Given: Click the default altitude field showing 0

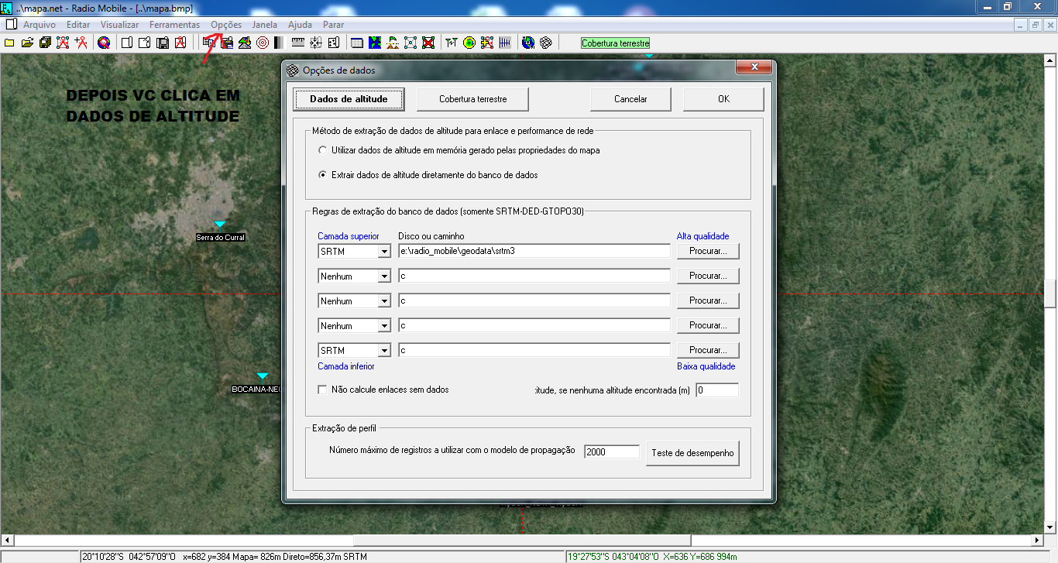Looking at the screenshot, I should pyautogui.click(x=717, y=390).
